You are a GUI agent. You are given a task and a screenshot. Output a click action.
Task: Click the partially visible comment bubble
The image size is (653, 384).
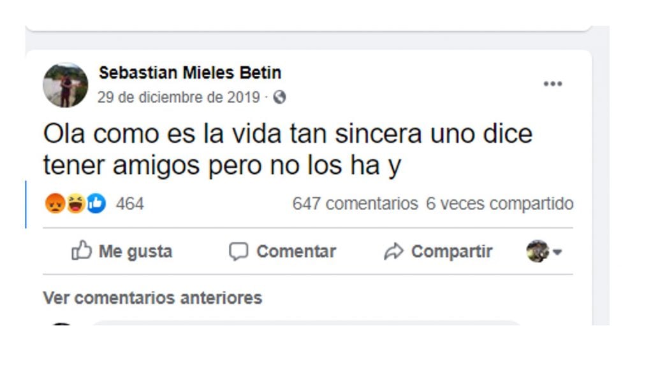[x=306, y=323]
